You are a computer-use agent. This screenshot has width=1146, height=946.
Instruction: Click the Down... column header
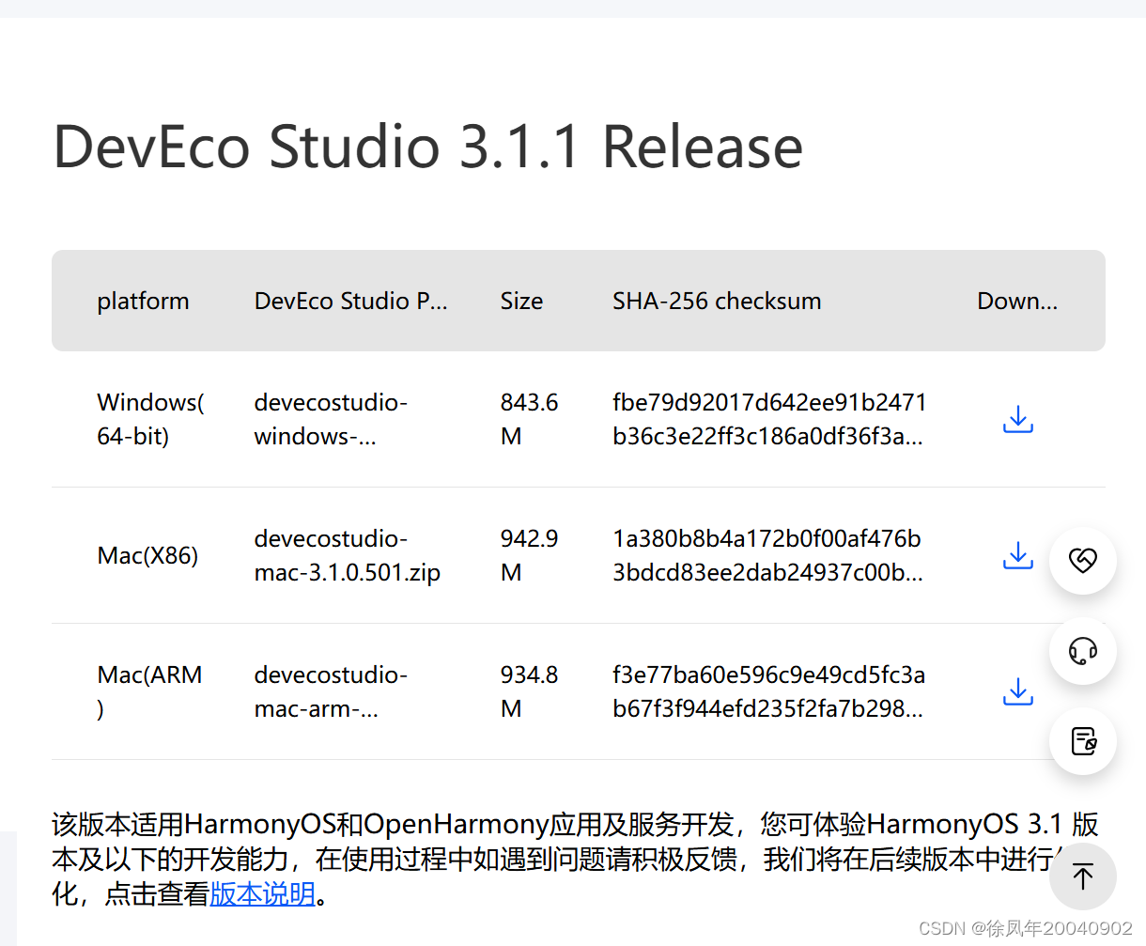1017,301
